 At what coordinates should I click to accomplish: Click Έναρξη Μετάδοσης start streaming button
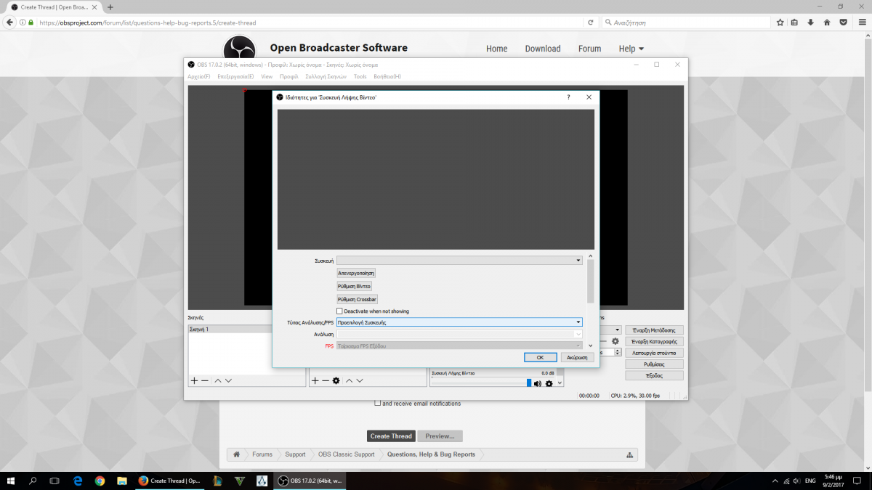654,330
